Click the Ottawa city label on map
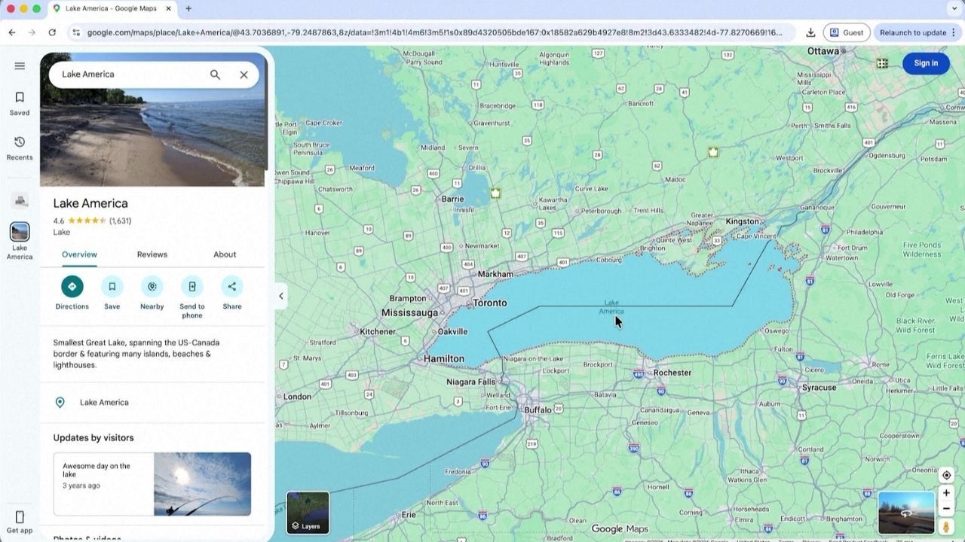 [823, 51]
